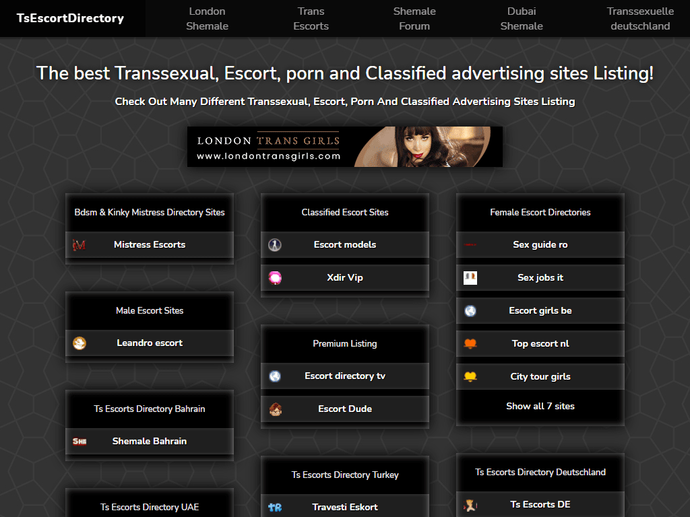Screen dimensions: 690x517
Task: Click the yellow heart icon beside City tour girls
Action: click(x=470, y=376)
